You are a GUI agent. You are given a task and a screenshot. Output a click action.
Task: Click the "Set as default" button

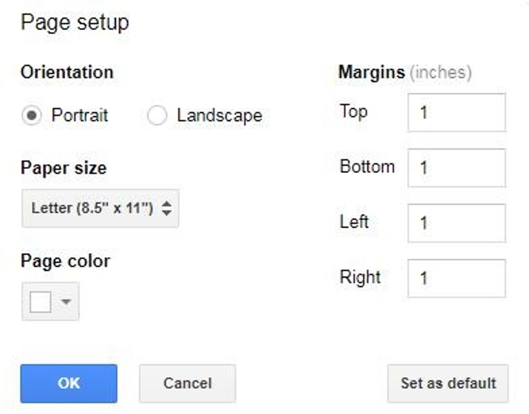[x=448, y=384]
